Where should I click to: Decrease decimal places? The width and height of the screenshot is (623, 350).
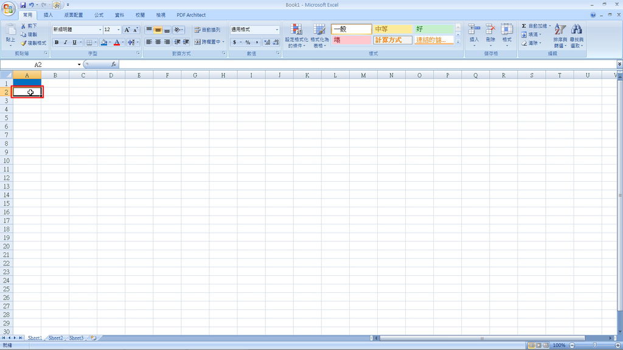point(276,42)
